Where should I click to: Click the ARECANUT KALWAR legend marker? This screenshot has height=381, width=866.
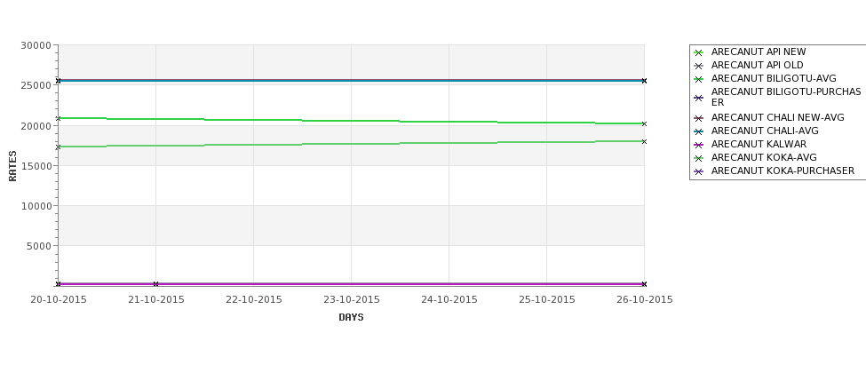[x=699, y=145]
